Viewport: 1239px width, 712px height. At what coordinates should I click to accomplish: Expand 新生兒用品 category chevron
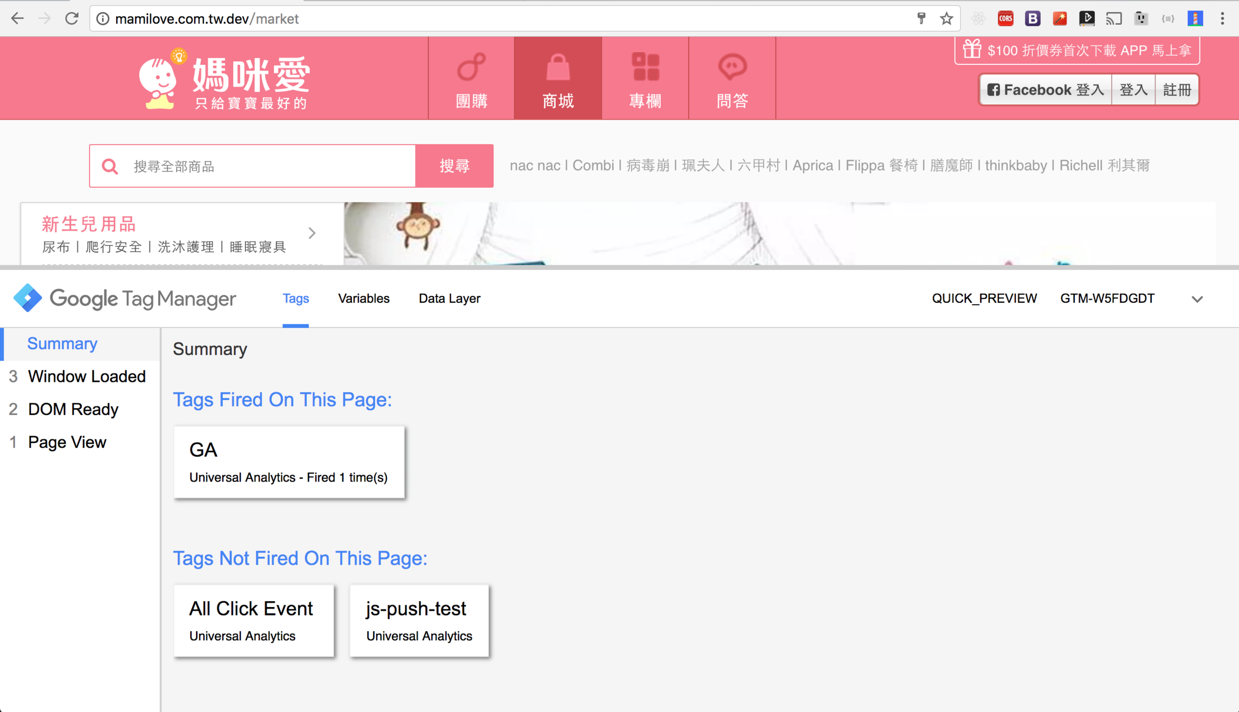[312, 233]
